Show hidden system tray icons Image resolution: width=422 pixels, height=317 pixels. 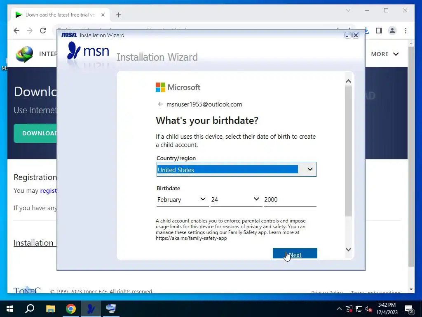click(339, 309)
